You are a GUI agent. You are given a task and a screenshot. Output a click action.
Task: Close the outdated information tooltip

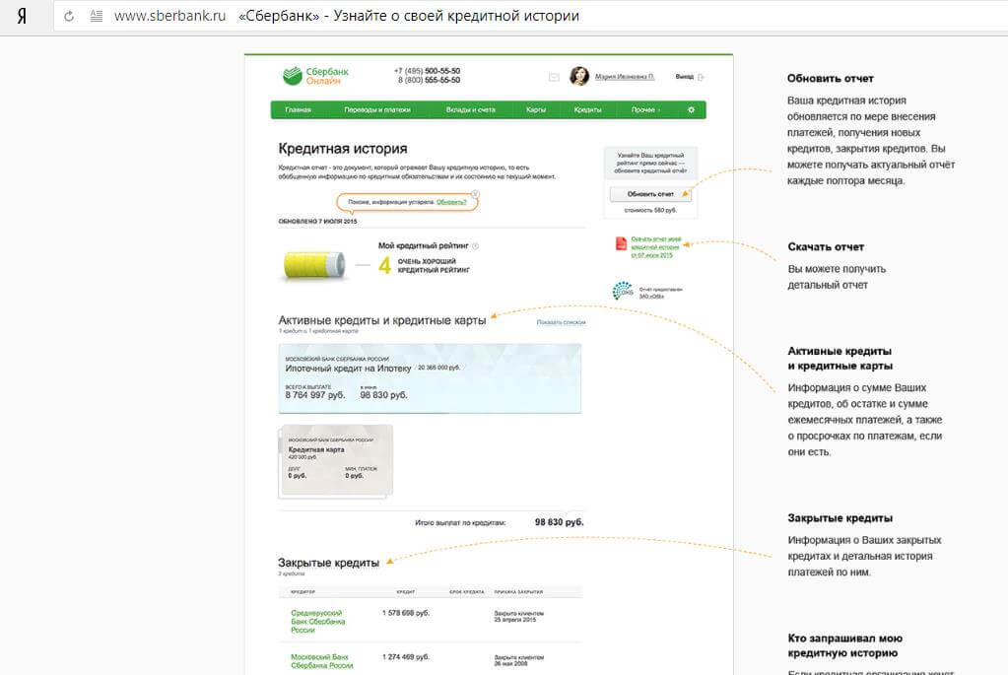(x=475, y=194)
